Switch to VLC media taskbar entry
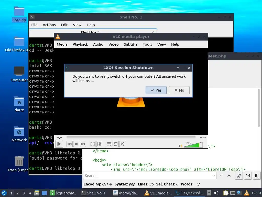 (158, 193)
